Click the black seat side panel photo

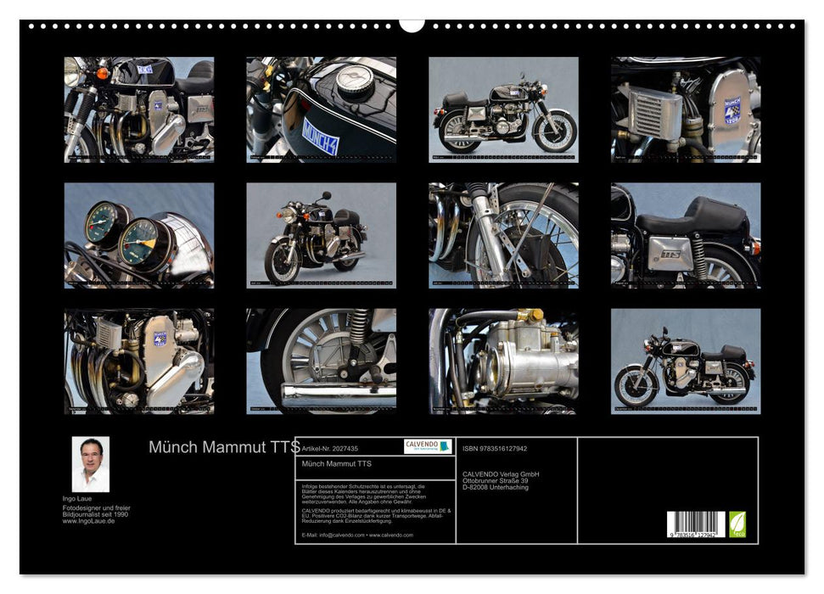click(683, 233)
